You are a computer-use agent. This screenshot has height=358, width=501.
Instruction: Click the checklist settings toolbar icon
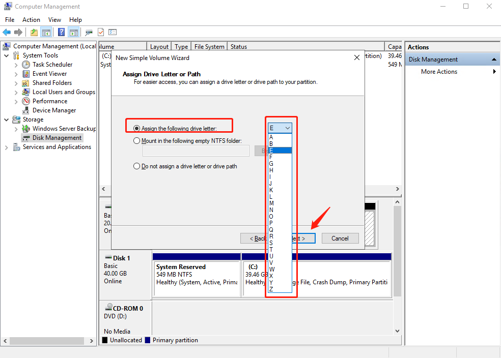(x=113, y=32)
